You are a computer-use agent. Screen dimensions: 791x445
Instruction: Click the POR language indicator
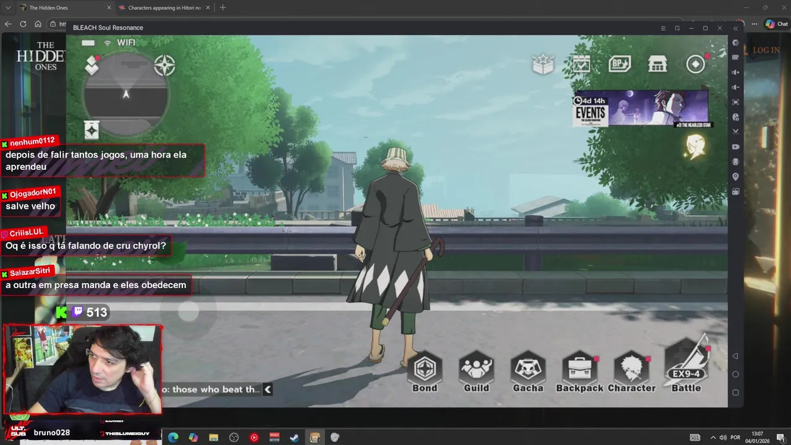tap(735, 438)
